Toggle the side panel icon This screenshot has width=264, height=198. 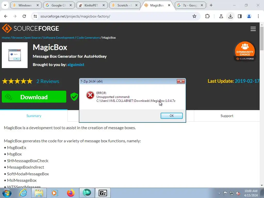point(240,16)
